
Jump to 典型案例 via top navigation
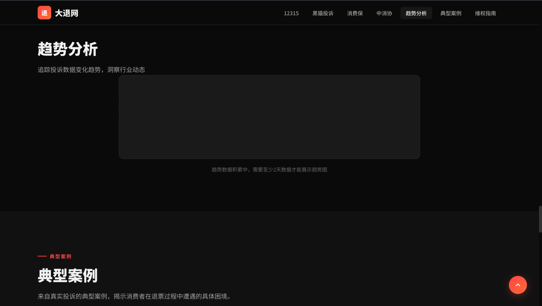[451, 13]
